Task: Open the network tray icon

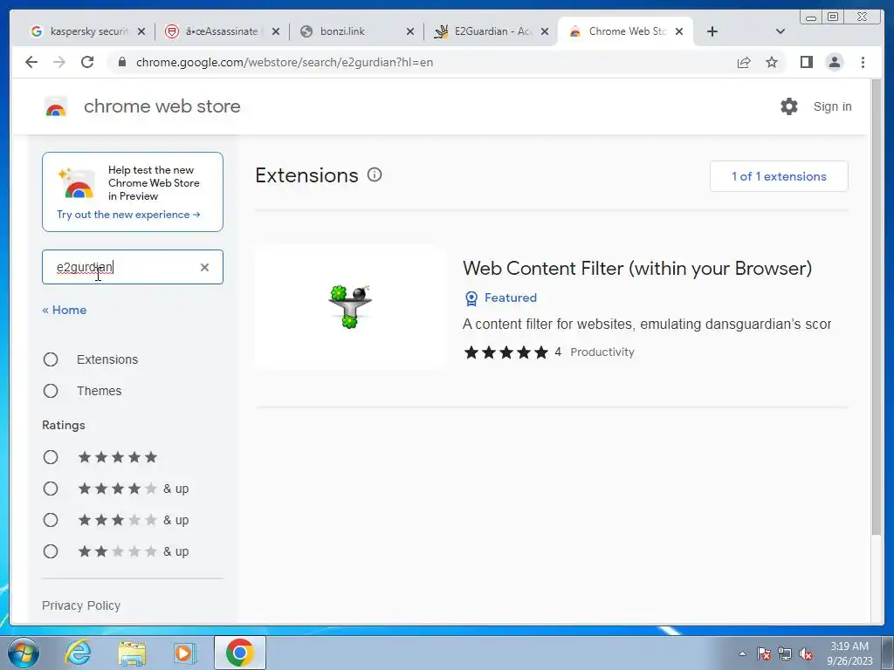Action: point(785,653)
